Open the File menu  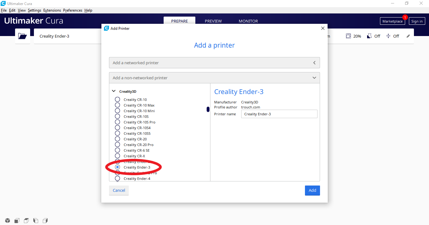(x=4, y=10)
